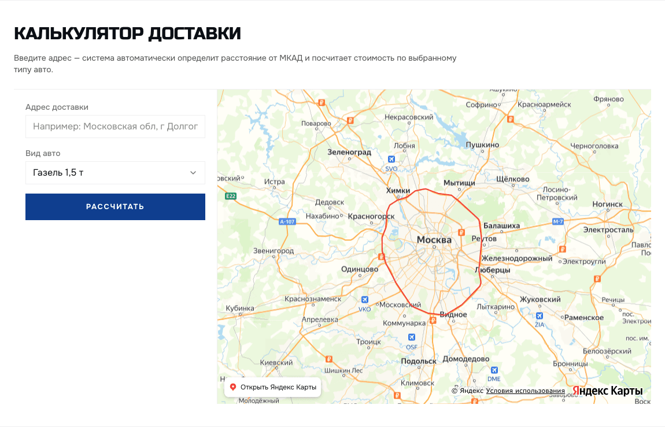Image resolution: width=665 pixels, height=427 pixels.
Task: Click the red pin in Открыть Яндекс Карты
Action: [x=233, y=387]
